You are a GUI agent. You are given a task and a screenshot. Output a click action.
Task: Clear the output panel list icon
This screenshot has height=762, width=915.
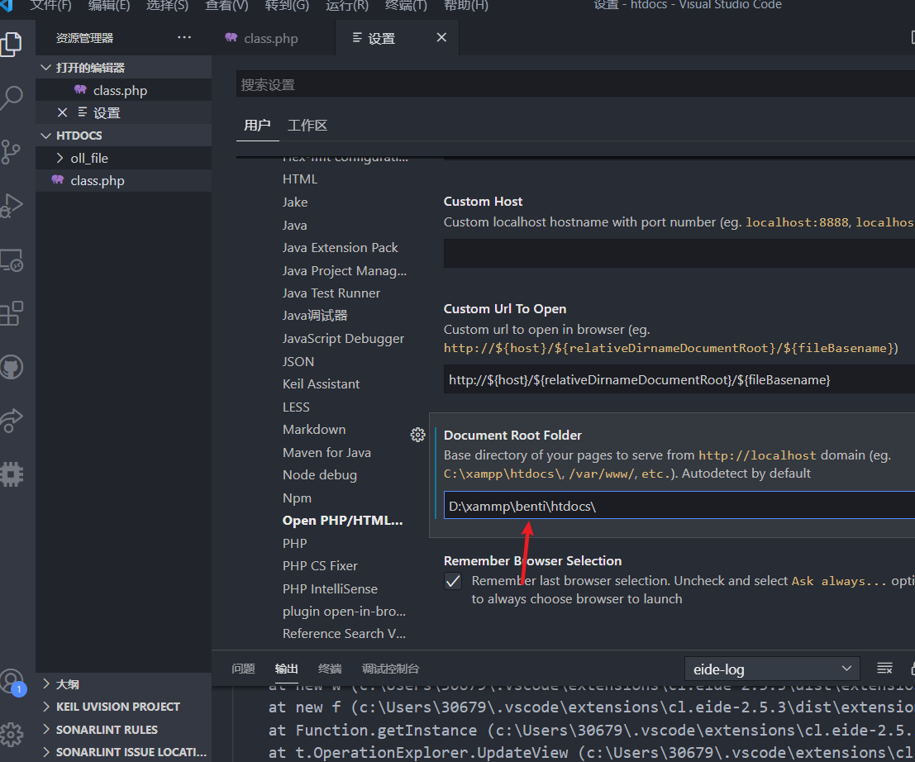click(884, 668)
